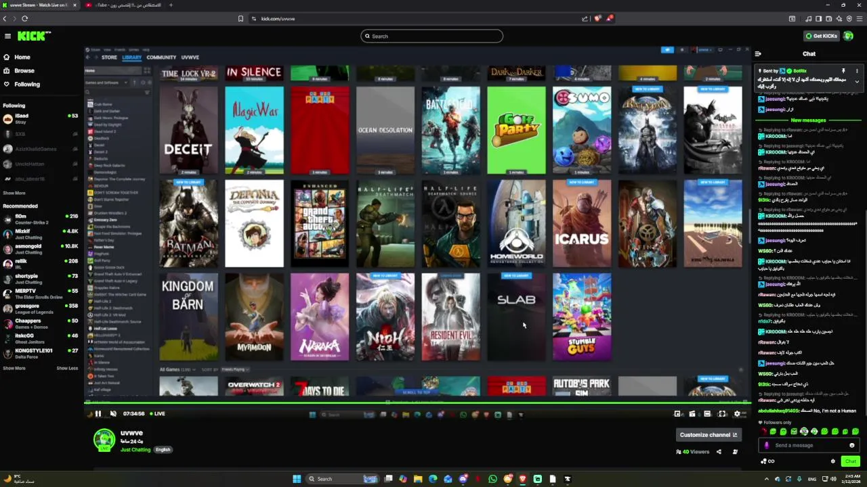The image size is (867, 487).
Task: Expand pinned message with chevron
Action: (x=857, y=82)
